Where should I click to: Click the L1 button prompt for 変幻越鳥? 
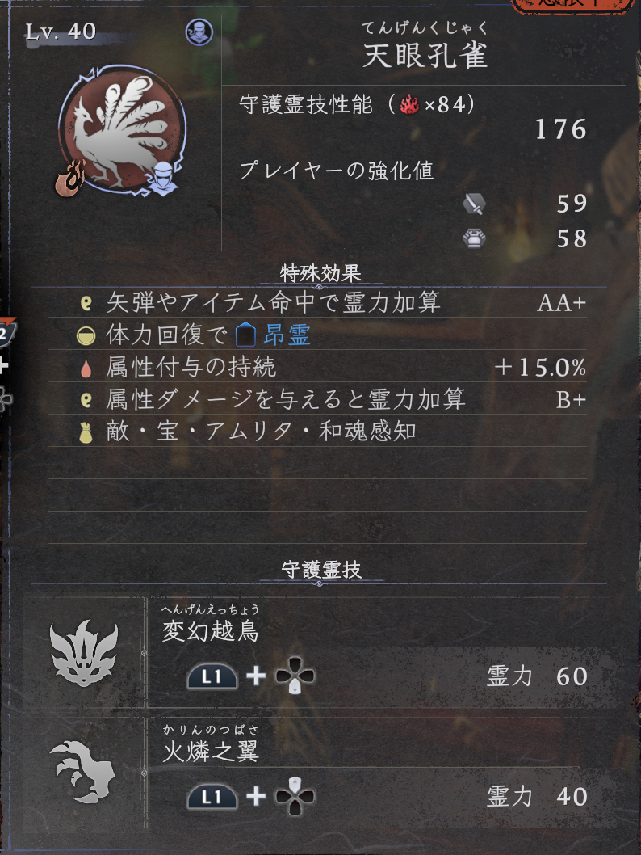(212, 676)
